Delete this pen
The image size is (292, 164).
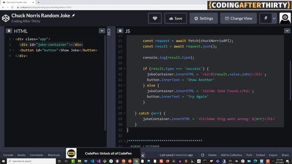[x=212, y=155]
